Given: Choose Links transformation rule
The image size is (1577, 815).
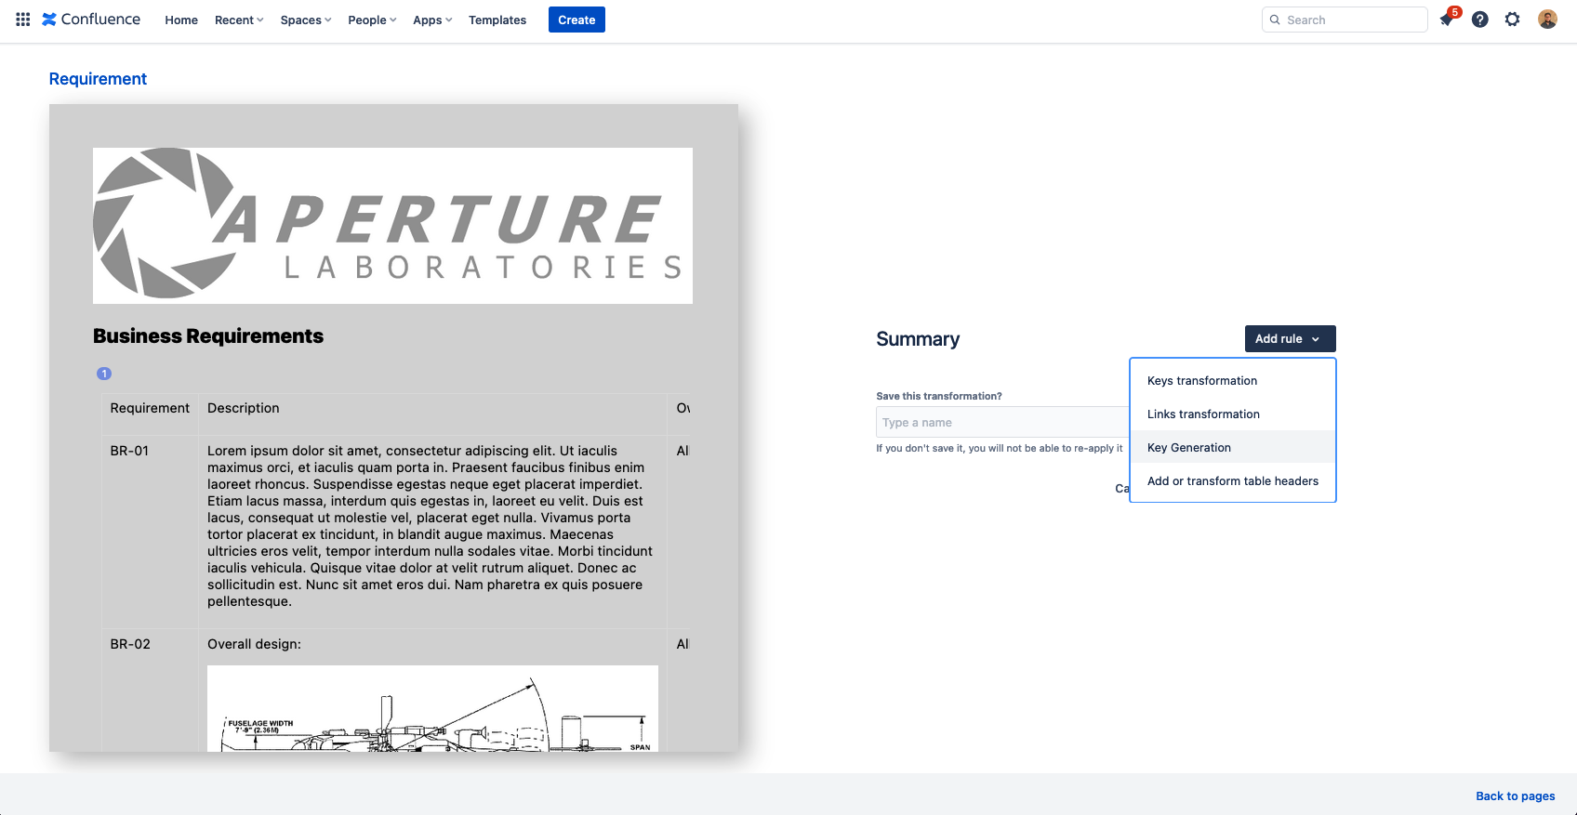Looking at the screenshot, I should tap(1203, 414).
